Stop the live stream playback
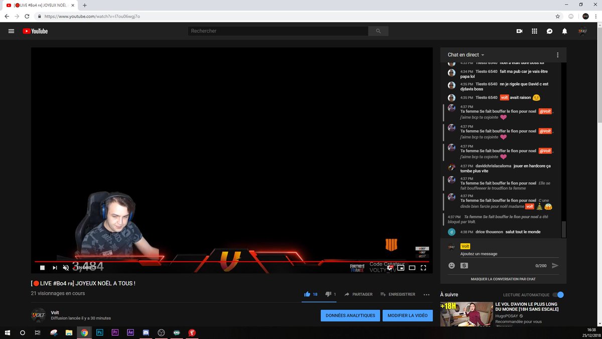The height and width of the screenshot is (339, 602). (x=42, y=268)
